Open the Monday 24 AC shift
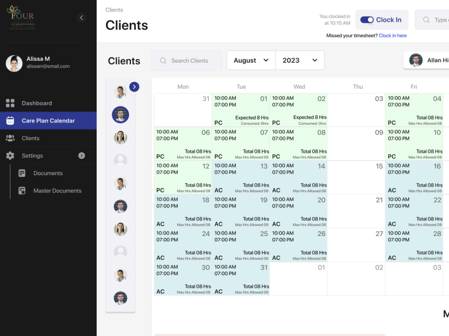The width and height of the screenshot is (449, 336). pyautogui.click(x=183, y=245)
